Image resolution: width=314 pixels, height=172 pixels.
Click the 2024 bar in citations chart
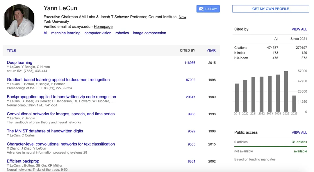tap(278, 93)
